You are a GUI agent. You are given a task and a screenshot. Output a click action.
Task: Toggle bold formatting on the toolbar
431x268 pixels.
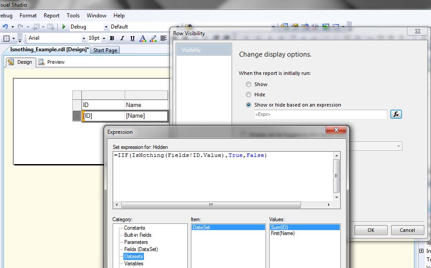point(111,38)
